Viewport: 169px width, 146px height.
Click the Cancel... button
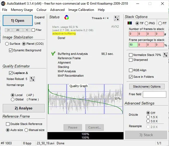click(x=95, y=127)
